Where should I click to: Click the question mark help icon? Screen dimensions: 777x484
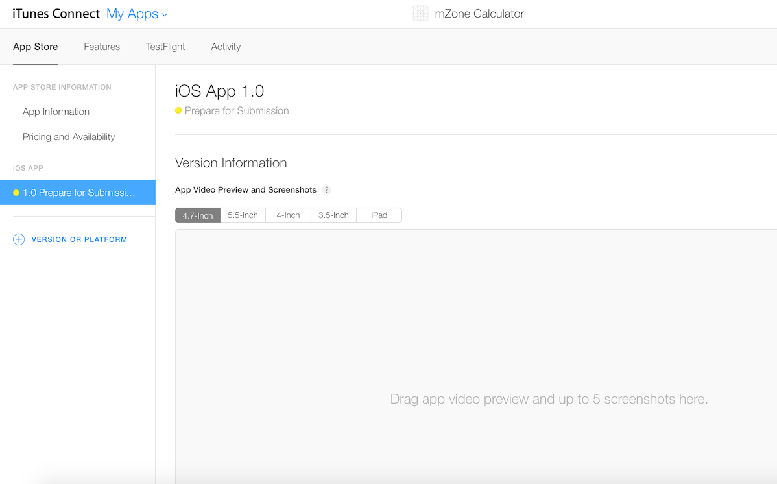327,190
